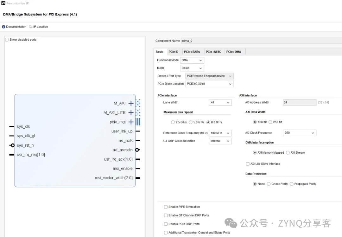Check the AXI-Lite Slave Interface option
Screen dimensions: 342x237
pos(248,164)
